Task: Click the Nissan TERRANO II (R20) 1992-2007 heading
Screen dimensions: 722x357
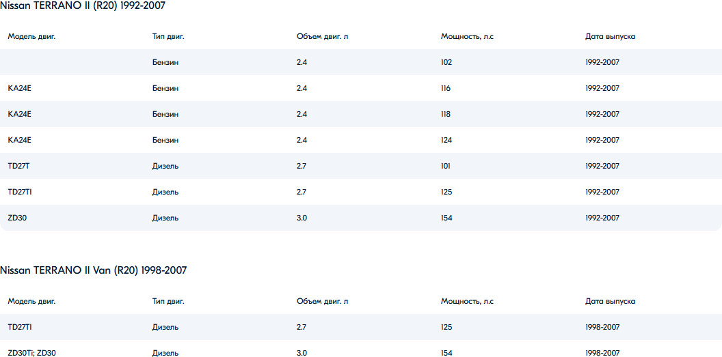Action: [83, 5]
